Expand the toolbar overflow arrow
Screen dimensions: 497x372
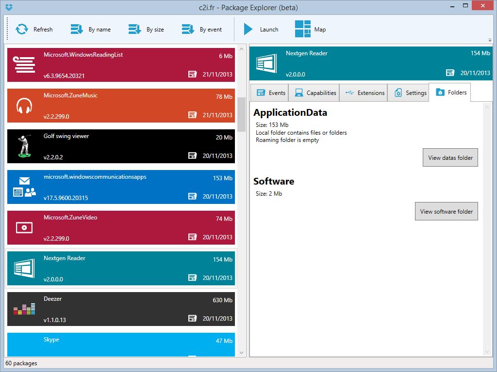pyautogui.click(x=490, y=40)
